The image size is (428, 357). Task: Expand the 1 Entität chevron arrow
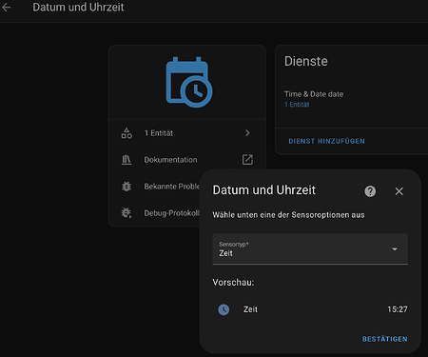point(247,133)
